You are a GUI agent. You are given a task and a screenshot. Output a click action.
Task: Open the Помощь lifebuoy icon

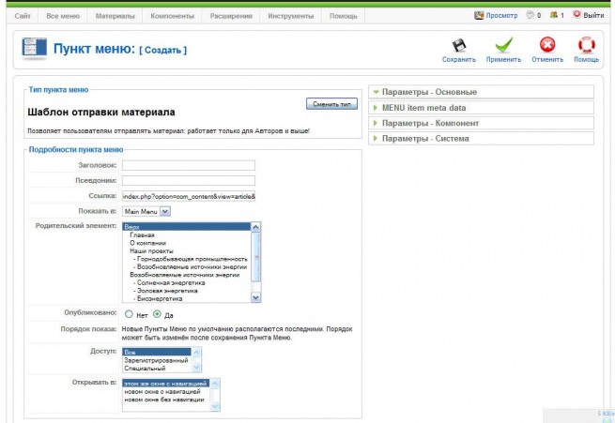point(587,45)
